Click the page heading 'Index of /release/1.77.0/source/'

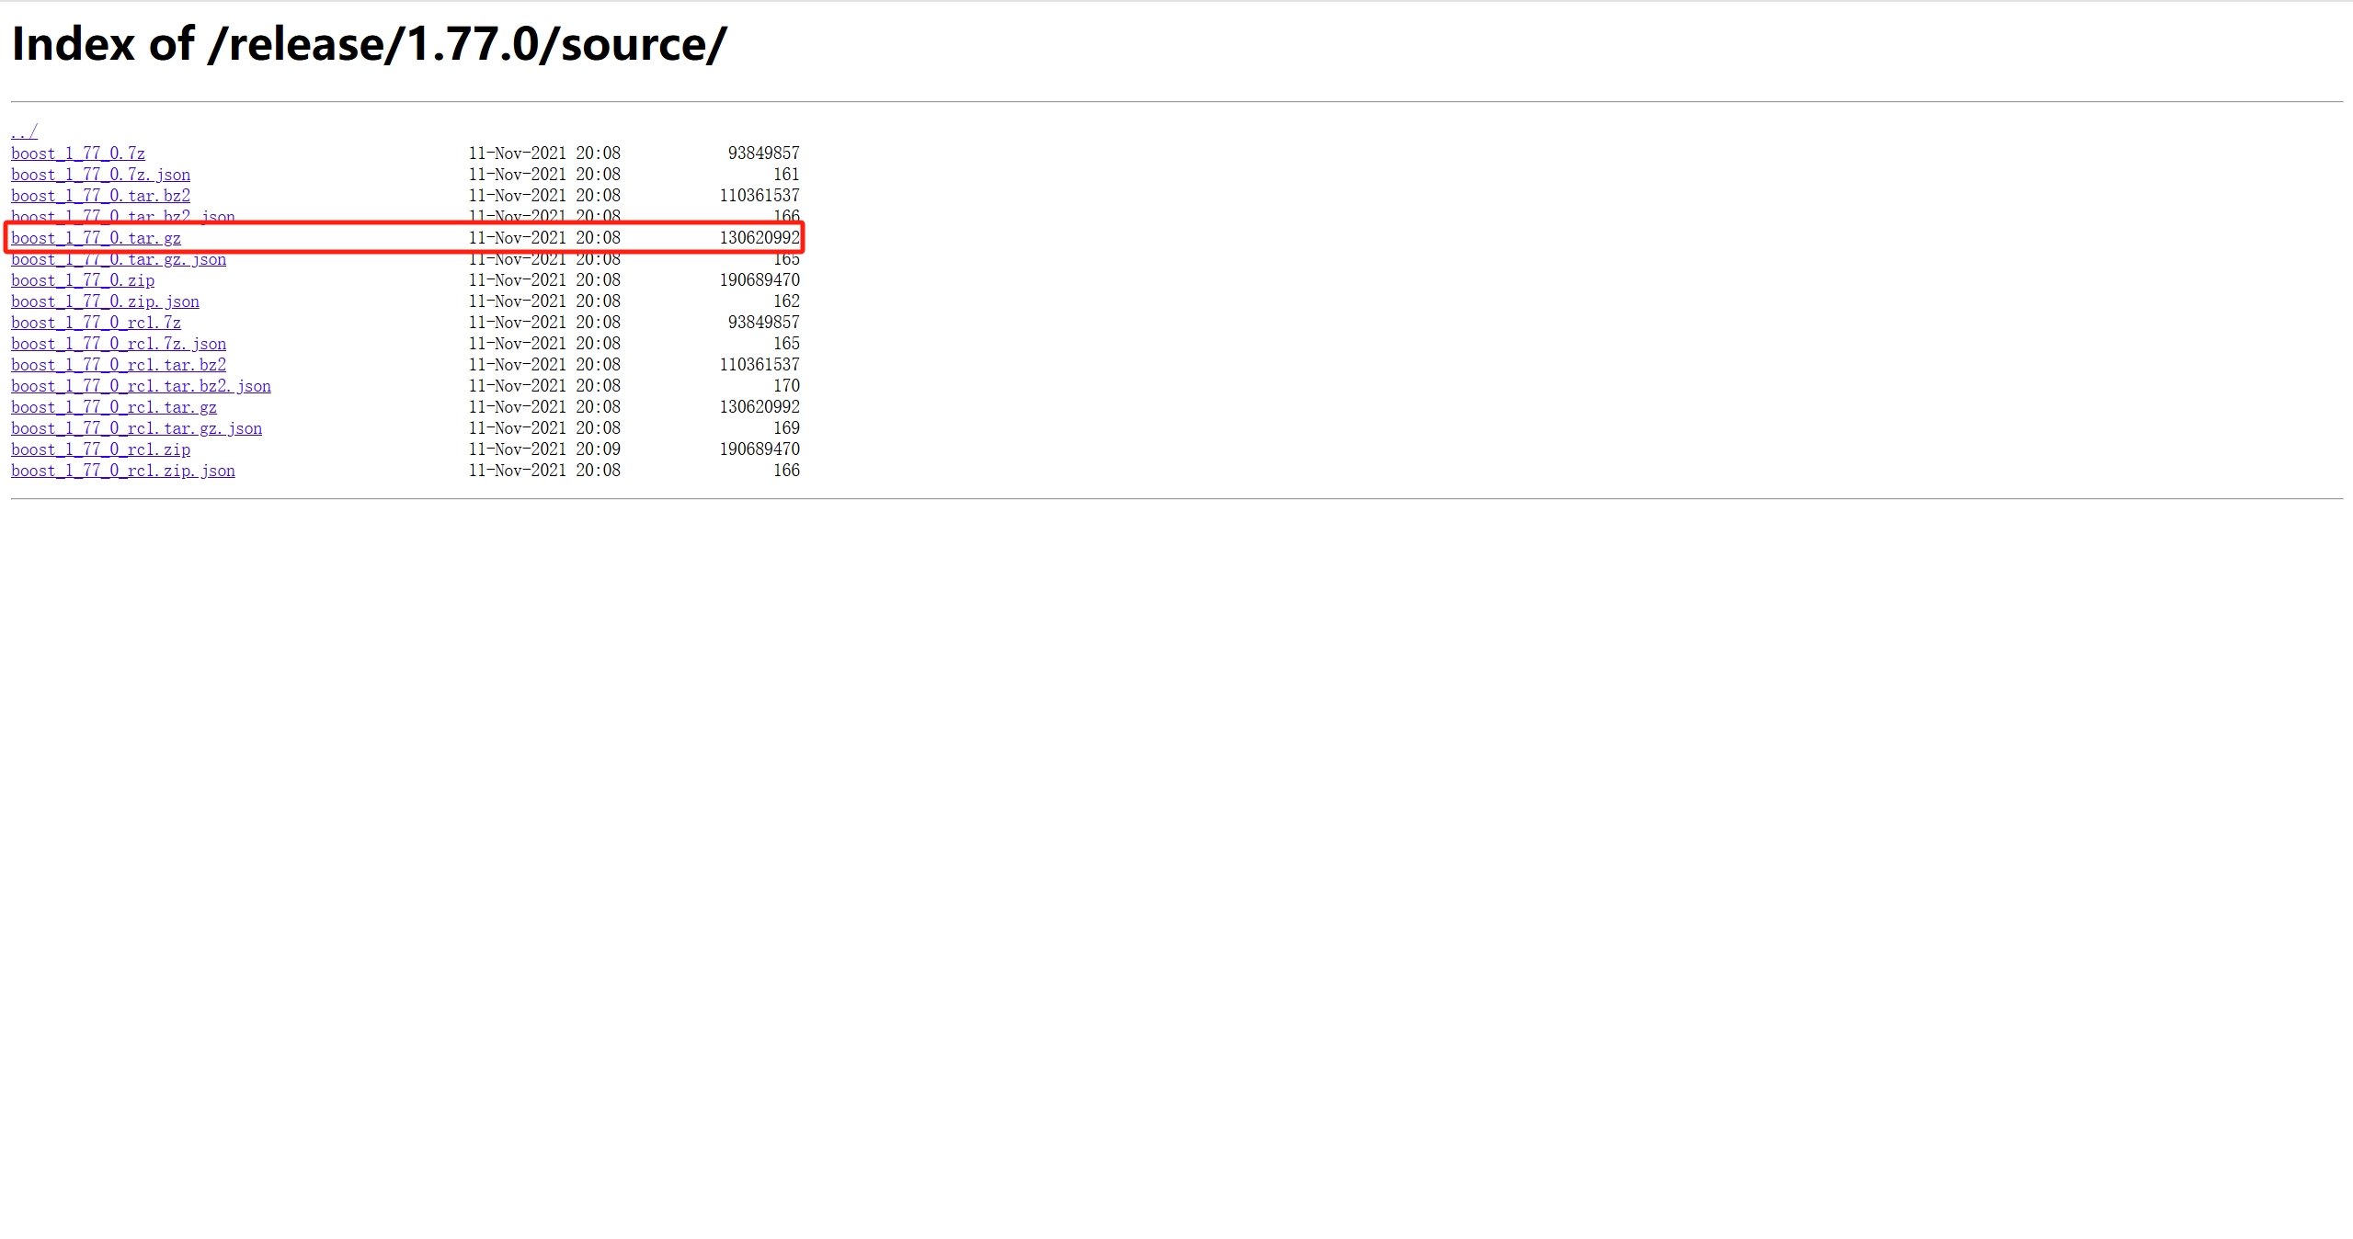click(x=369, y=44)
